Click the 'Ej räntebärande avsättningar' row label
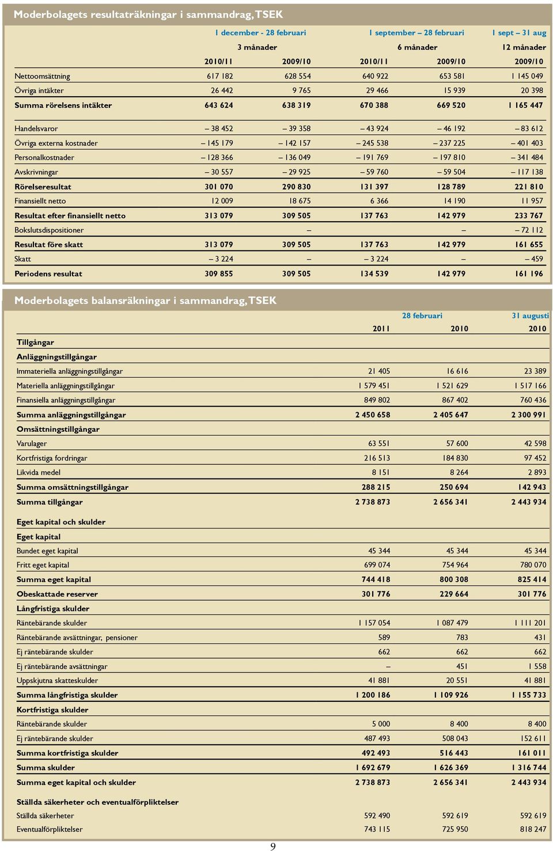The image size is (553, 851). [62, 666]
